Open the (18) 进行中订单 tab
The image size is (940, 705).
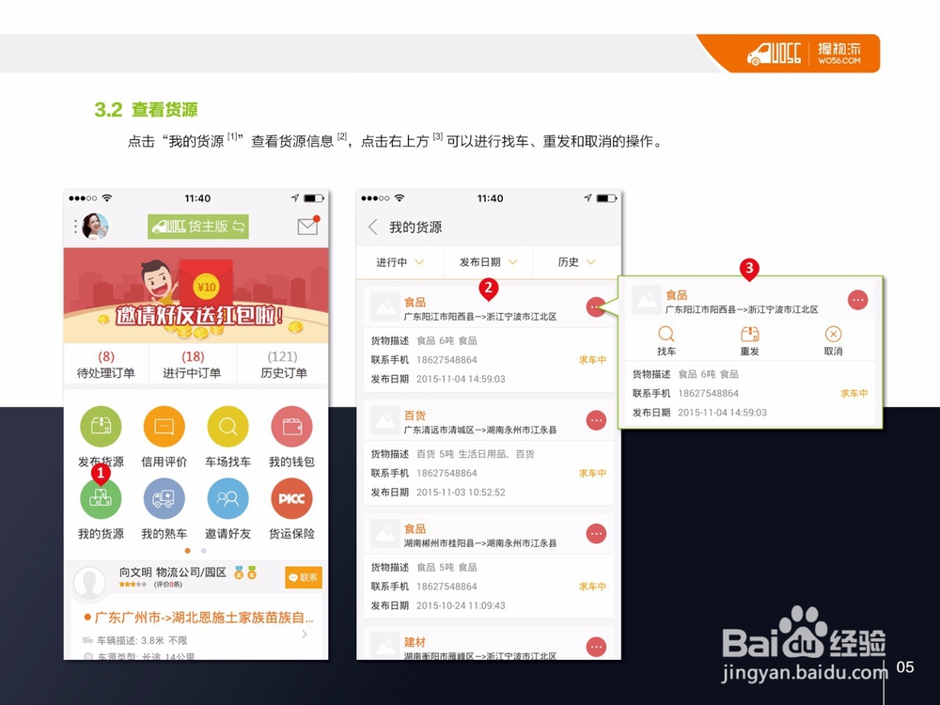pyautogui.click(x=193, y=365)
